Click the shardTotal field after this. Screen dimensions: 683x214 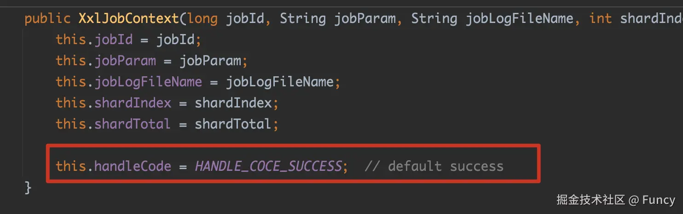click(x=133, y=124)
